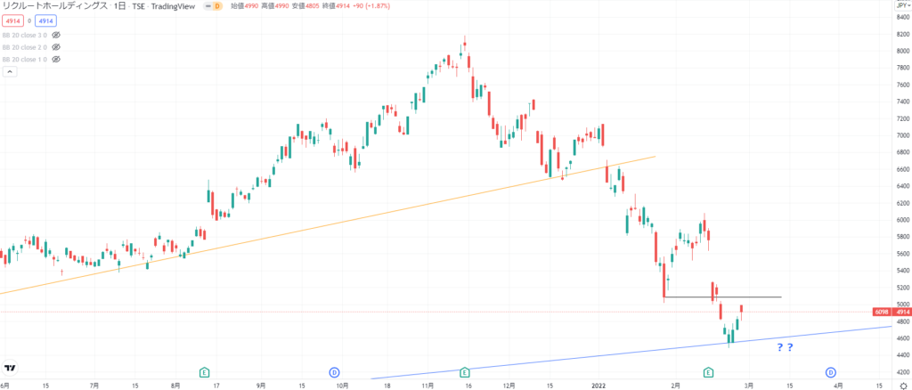Open the earnings E marker near 17 August

204,371
